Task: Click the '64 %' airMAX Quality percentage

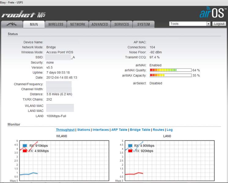Action: (196, 70)
